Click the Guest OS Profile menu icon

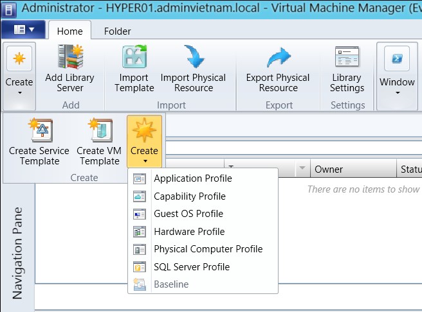140,214
